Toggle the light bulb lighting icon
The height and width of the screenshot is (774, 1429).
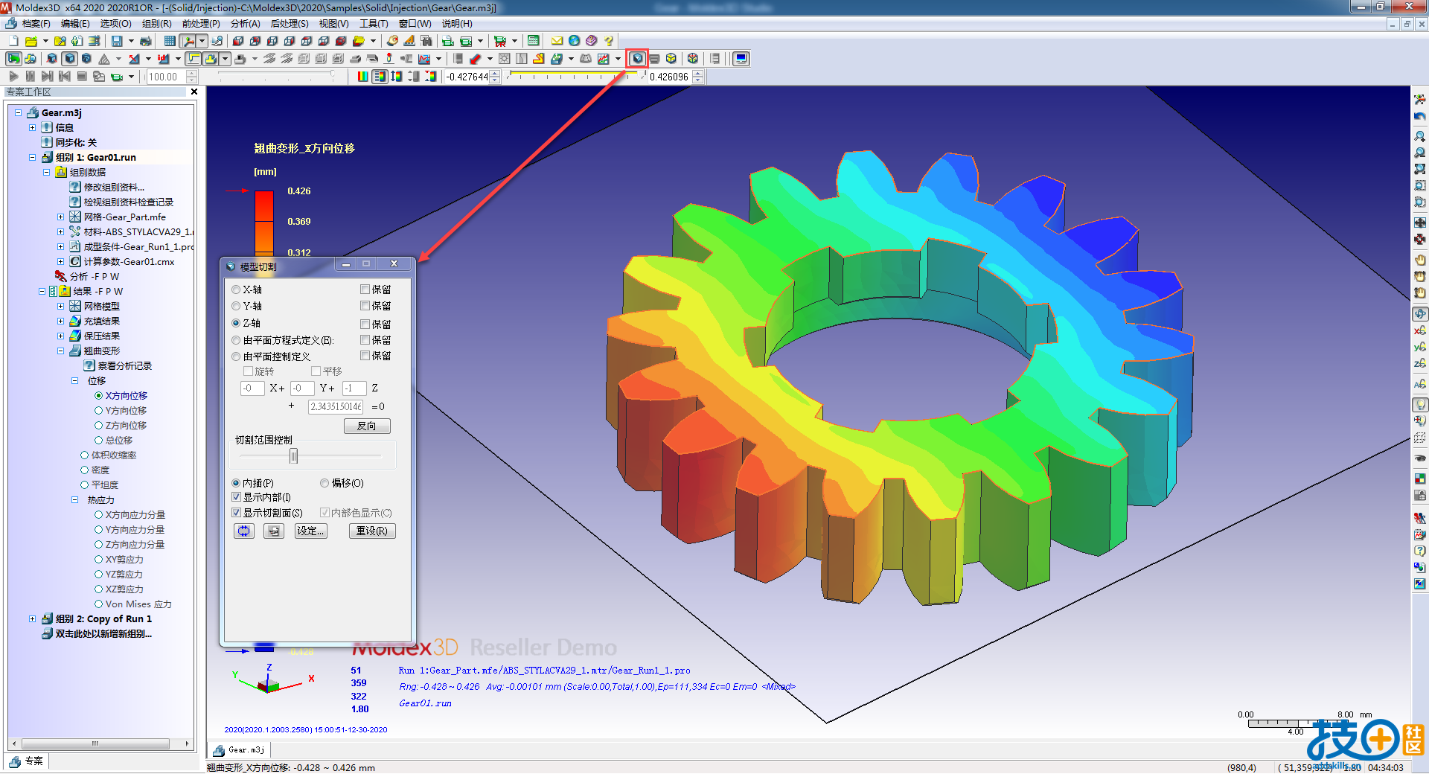[x=1420, y=404]
